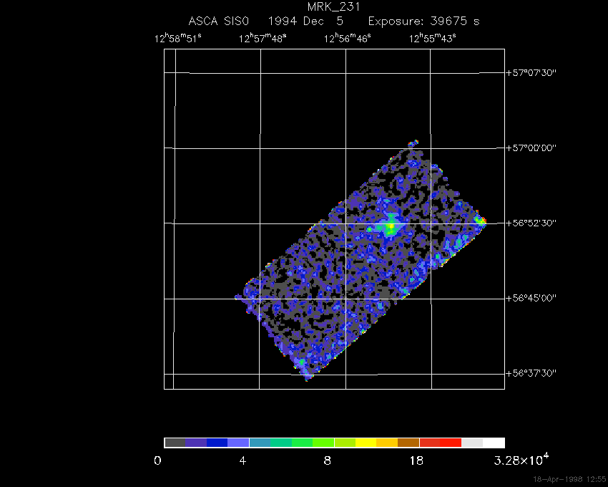Image resolution: width=608 pixels, height=487 pixels.
Task: Click the colorbar label 8
Action: pyautogui.click(x=328, y=461)
